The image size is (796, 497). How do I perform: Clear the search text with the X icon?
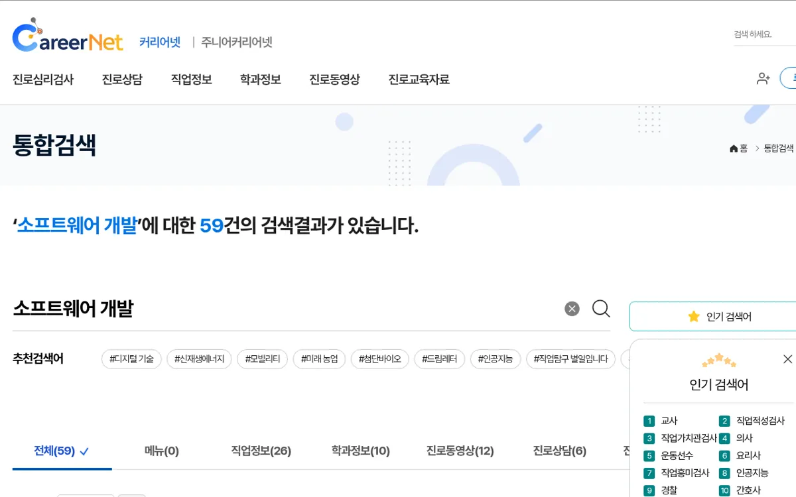coord(572,309)
